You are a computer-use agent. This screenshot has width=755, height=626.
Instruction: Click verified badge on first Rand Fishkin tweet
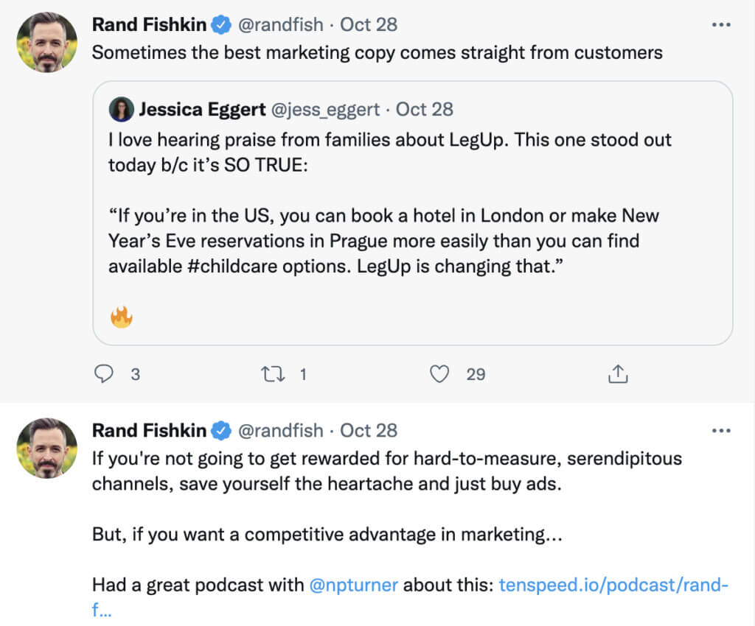(220, 25)
